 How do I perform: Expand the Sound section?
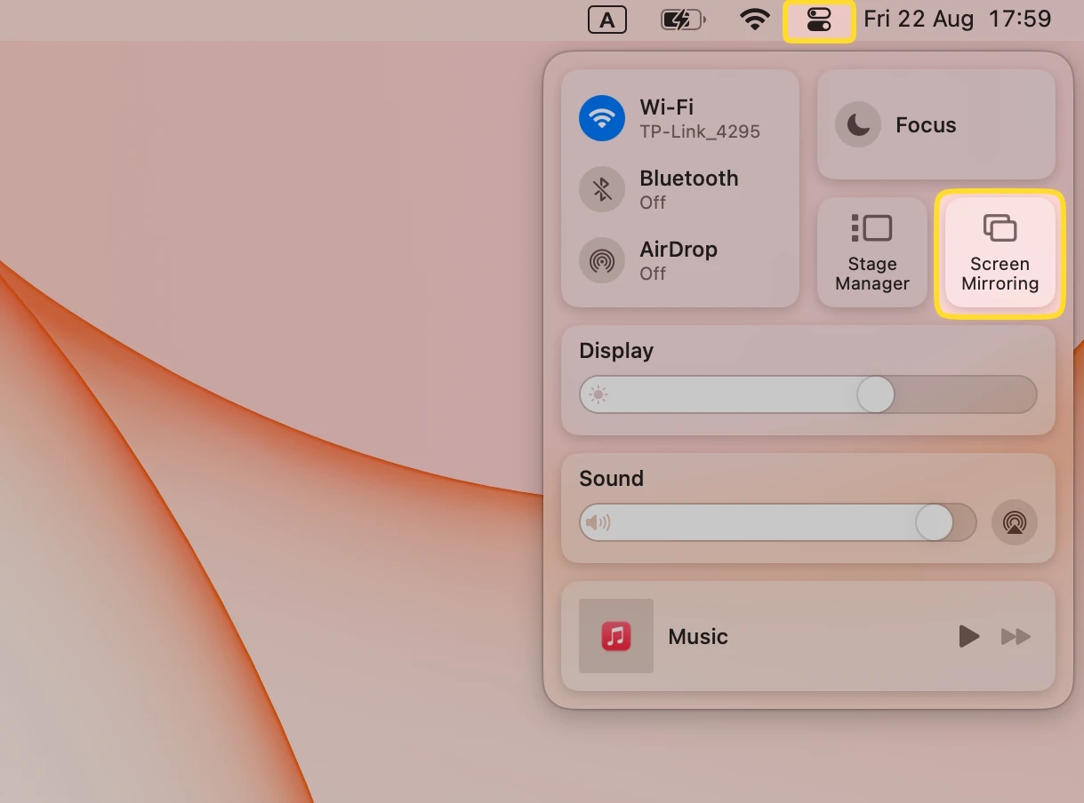(611, 478)
